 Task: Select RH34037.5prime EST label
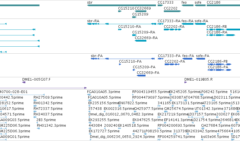pyautogui.click(x=48, y=114)
